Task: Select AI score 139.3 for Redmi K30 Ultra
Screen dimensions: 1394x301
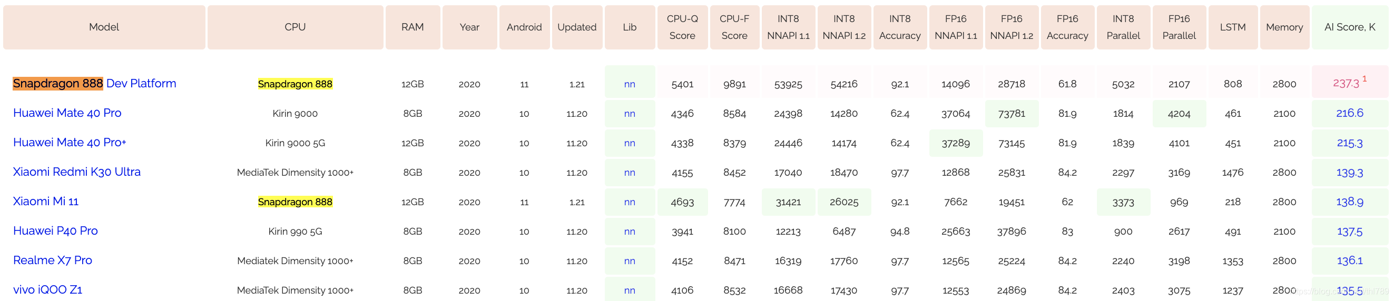Action: pyautogui.click(x=1350, y=172)
